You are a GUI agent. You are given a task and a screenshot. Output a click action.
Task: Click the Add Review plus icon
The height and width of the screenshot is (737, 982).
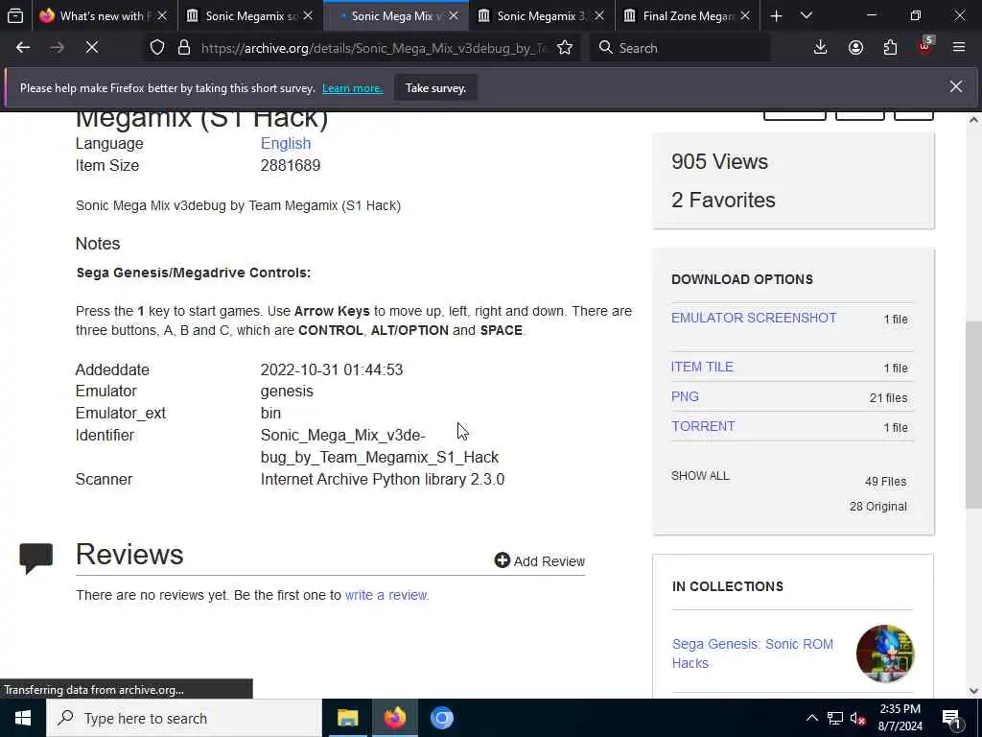pyautogui.click(x=503, y=560)
